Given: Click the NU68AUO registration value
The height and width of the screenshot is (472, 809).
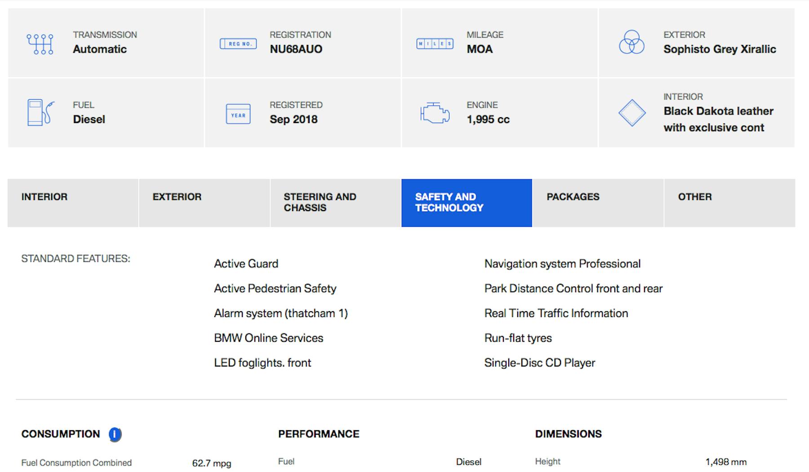Looking at the screenshot, I should [296, 49].
